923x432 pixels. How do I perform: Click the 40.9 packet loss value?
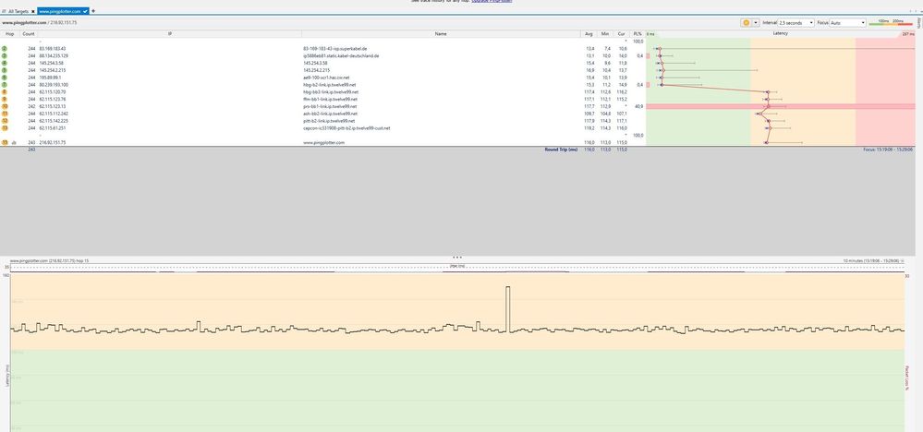pyautogui.click(x=639, y=106)
